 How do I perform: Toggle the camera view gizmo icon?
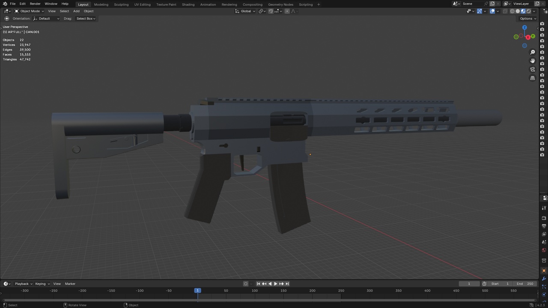click(533, 69)
